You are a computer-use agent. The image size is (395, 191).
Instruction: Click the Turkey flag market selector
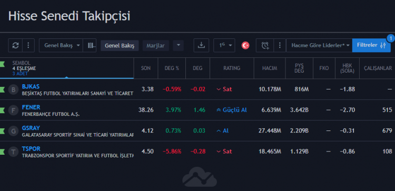coord(245,45)
